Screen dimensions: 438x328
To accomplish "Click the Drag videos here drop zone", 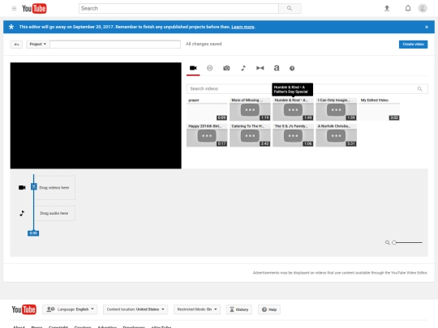I will (x=54, y=187).
